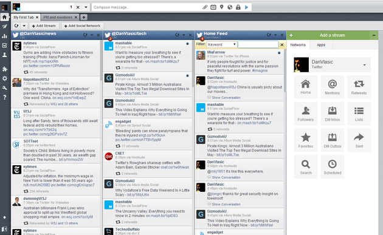Toggle the privacy lock icon in compose bar
Image resolution: width=383 pixels, height=235 pixels.
point(238,7)
